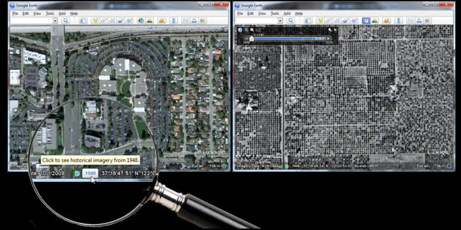This screenshot has height=230, width=461.
Task: Open Edit menu in right Google Earth window
Action: 250,13
